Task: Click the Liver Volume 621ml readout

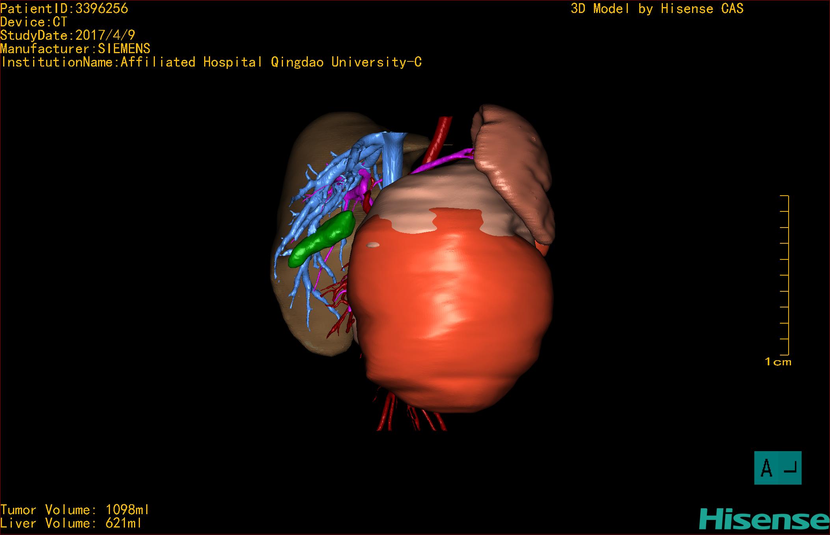Action: click(x=71, y=523)
